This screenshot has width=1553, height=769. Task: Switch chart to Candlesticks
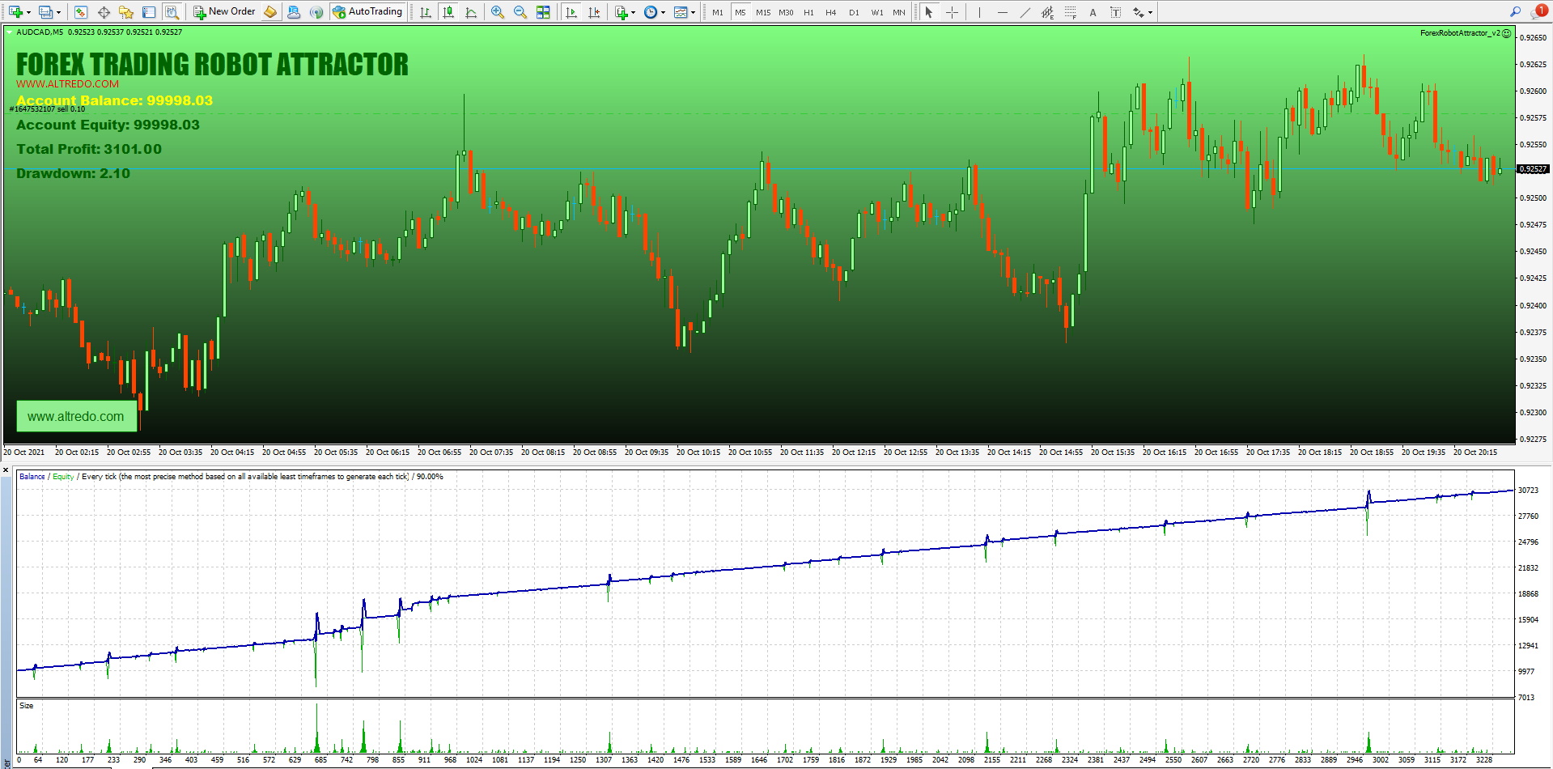click(x=448, y=12)
